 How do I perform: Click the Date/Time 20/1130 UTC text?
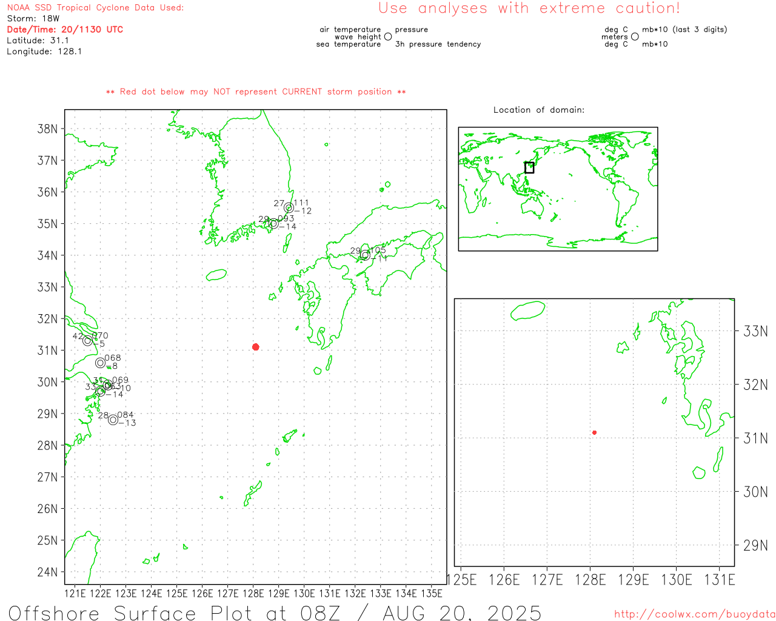[65, 30]
